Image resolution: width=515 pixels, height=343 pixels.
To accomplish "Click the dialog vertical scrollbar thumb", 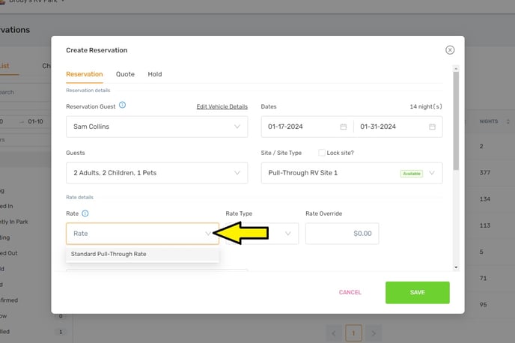I will [456, 121].
